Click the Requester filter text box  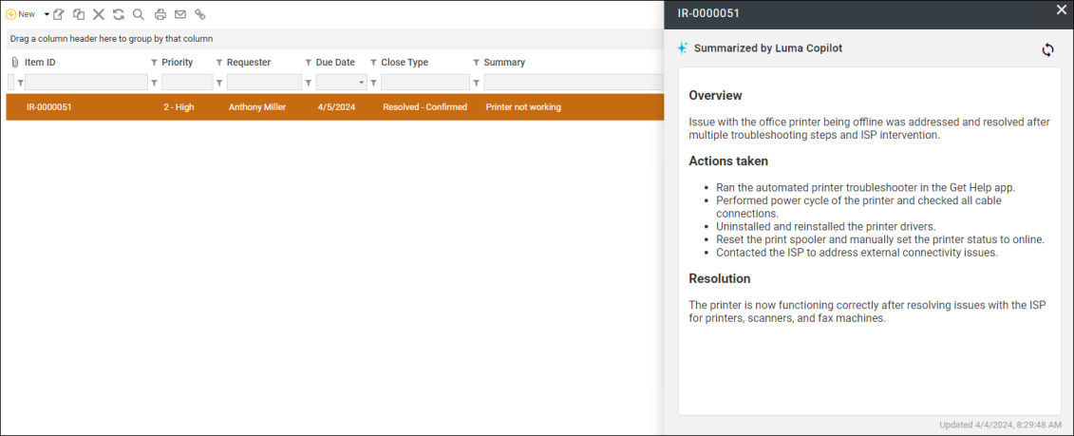coord(264,83)
